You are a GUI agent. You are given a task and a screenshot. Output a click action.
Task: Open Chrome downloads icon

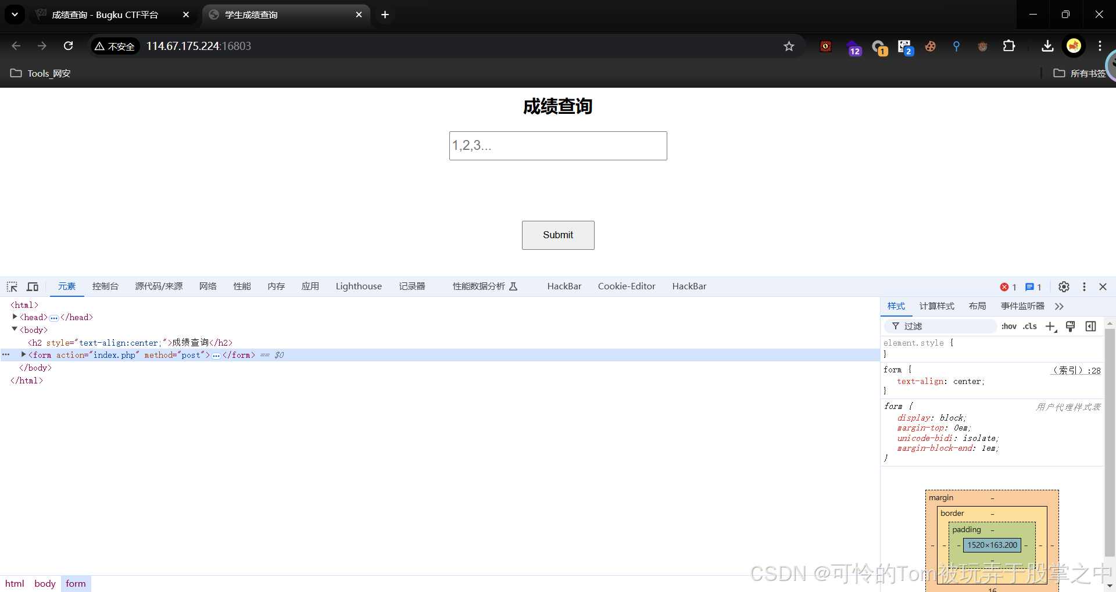coord(1047,46)
